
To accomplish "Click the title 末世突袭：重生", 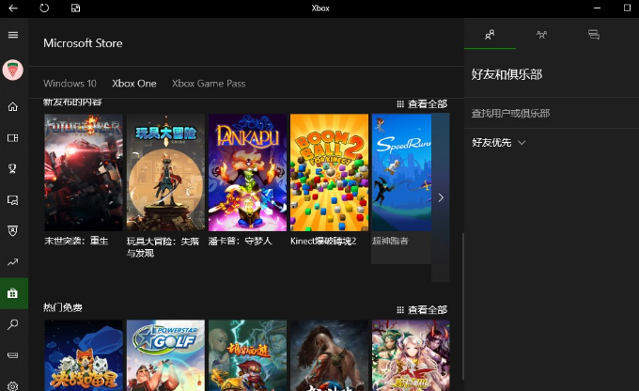I will click(x=76, y=241).
